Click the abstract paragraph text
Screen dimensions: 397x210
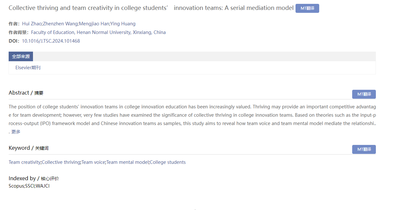[192, 115]
